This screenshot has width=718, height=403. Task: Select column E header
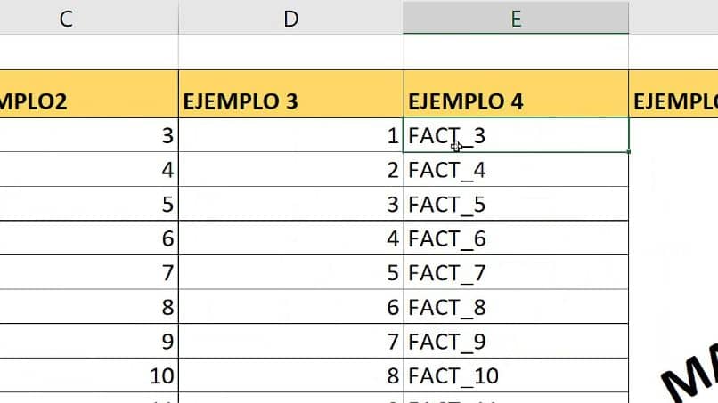pyautogui.click(x=515, y=18)
